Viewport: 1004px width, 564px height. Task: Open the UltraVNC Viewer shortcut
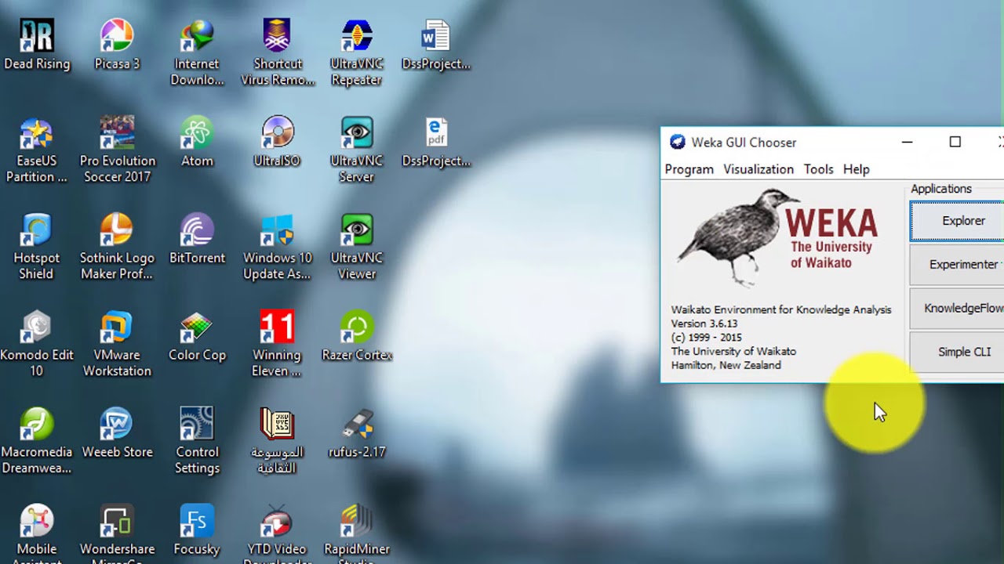tap(357, 248)
